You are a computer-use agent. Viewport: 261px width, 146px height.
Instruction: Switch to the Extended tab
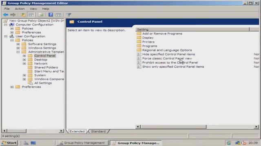tap(77, 131)
